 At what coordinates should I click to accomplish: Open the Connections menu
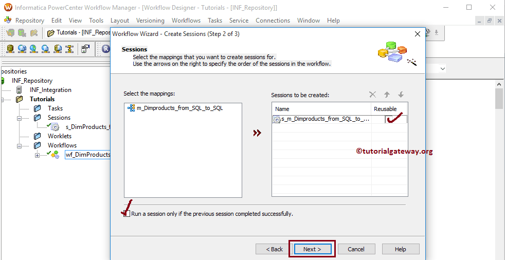tap(273, 20)
